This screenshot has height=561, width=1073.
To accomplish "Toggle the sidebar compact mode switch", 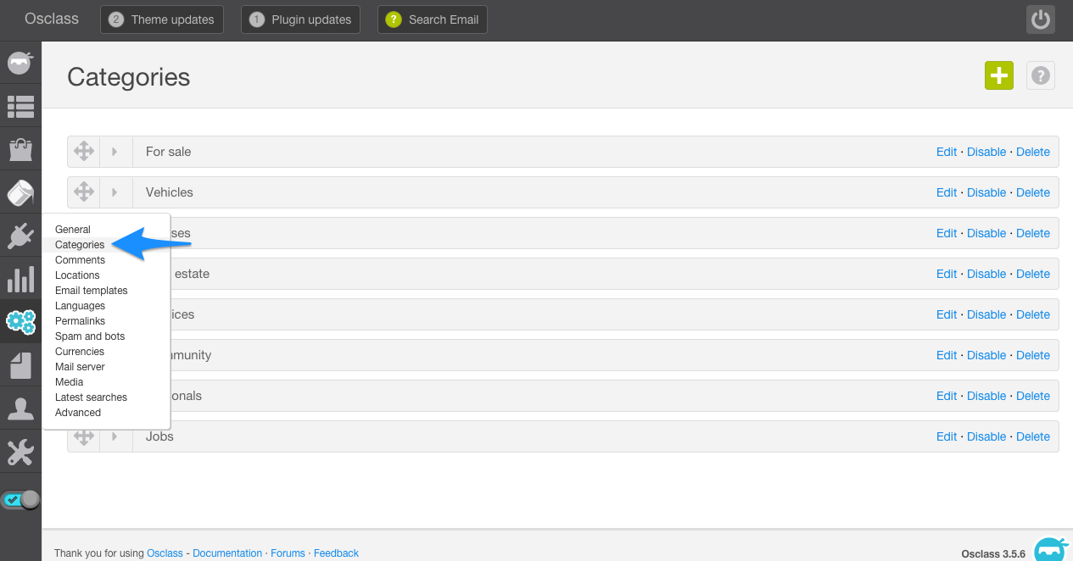I will 21,500.
